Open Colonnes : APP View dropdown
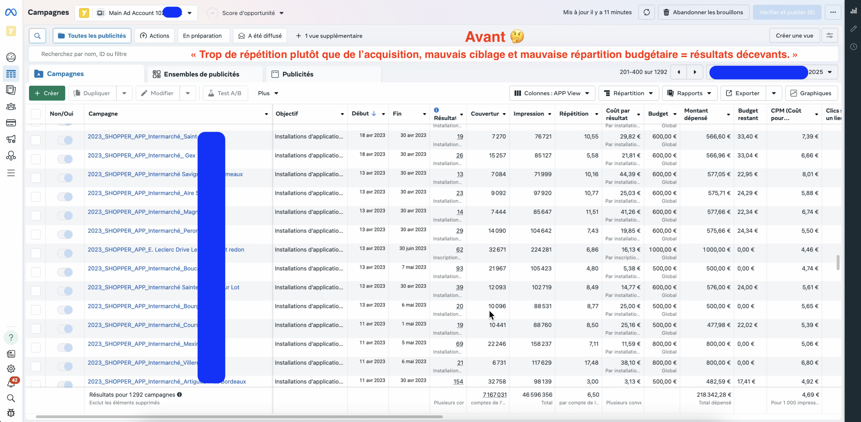861x422 pixels. click(552, 93)
